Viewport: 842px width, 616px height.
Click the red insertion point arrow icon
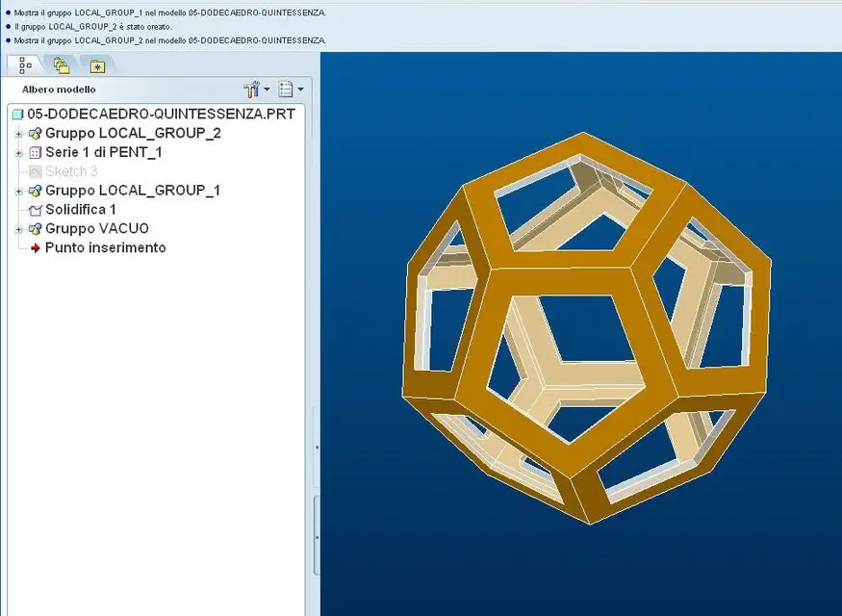tap(36, 248)
